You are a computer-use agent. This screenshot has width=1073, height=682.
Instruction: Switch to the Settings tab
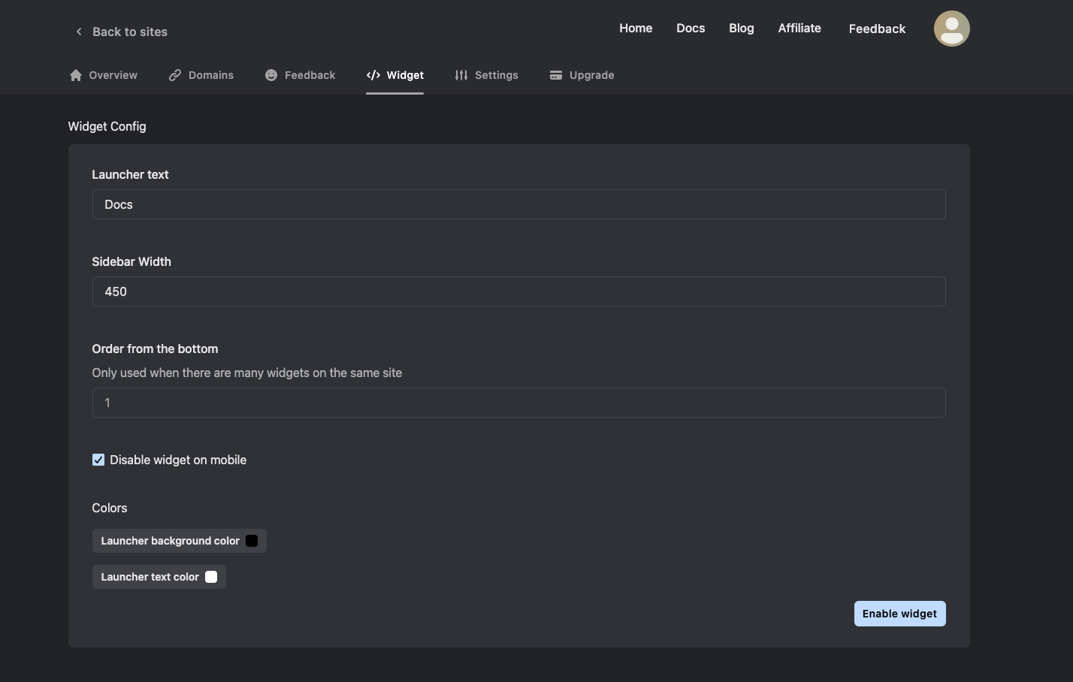(496, 75)
